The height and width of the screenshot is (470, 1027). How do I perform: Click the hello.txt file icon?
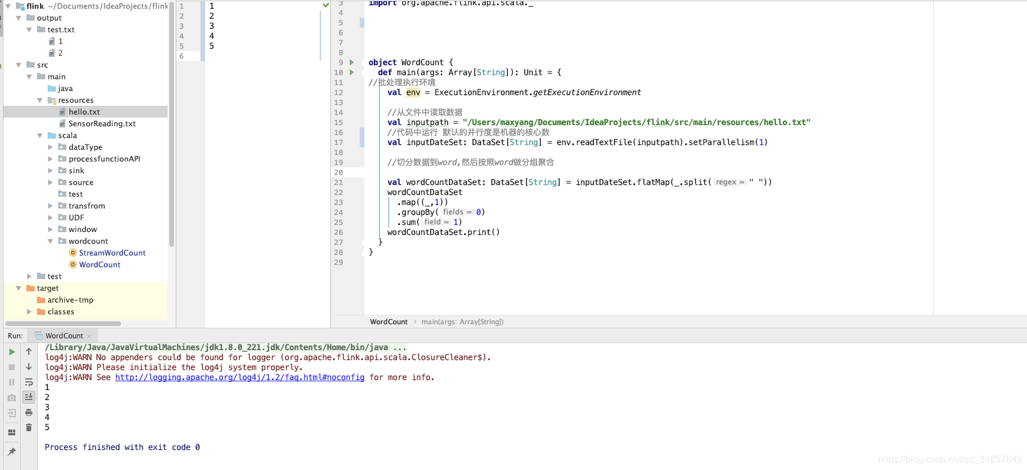pos(62,112)
